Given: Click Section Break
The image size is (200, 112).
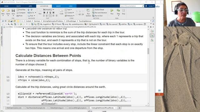Looking at the screenshot, I should click(98, 10).
